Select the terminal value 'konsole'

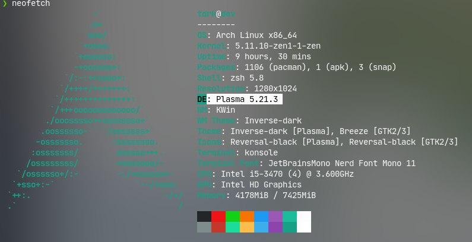pos(261,152)
